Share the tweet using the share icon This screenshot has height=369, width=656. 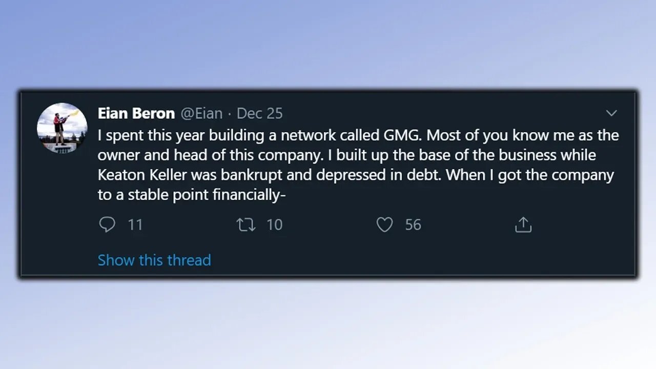pos(523,224)
